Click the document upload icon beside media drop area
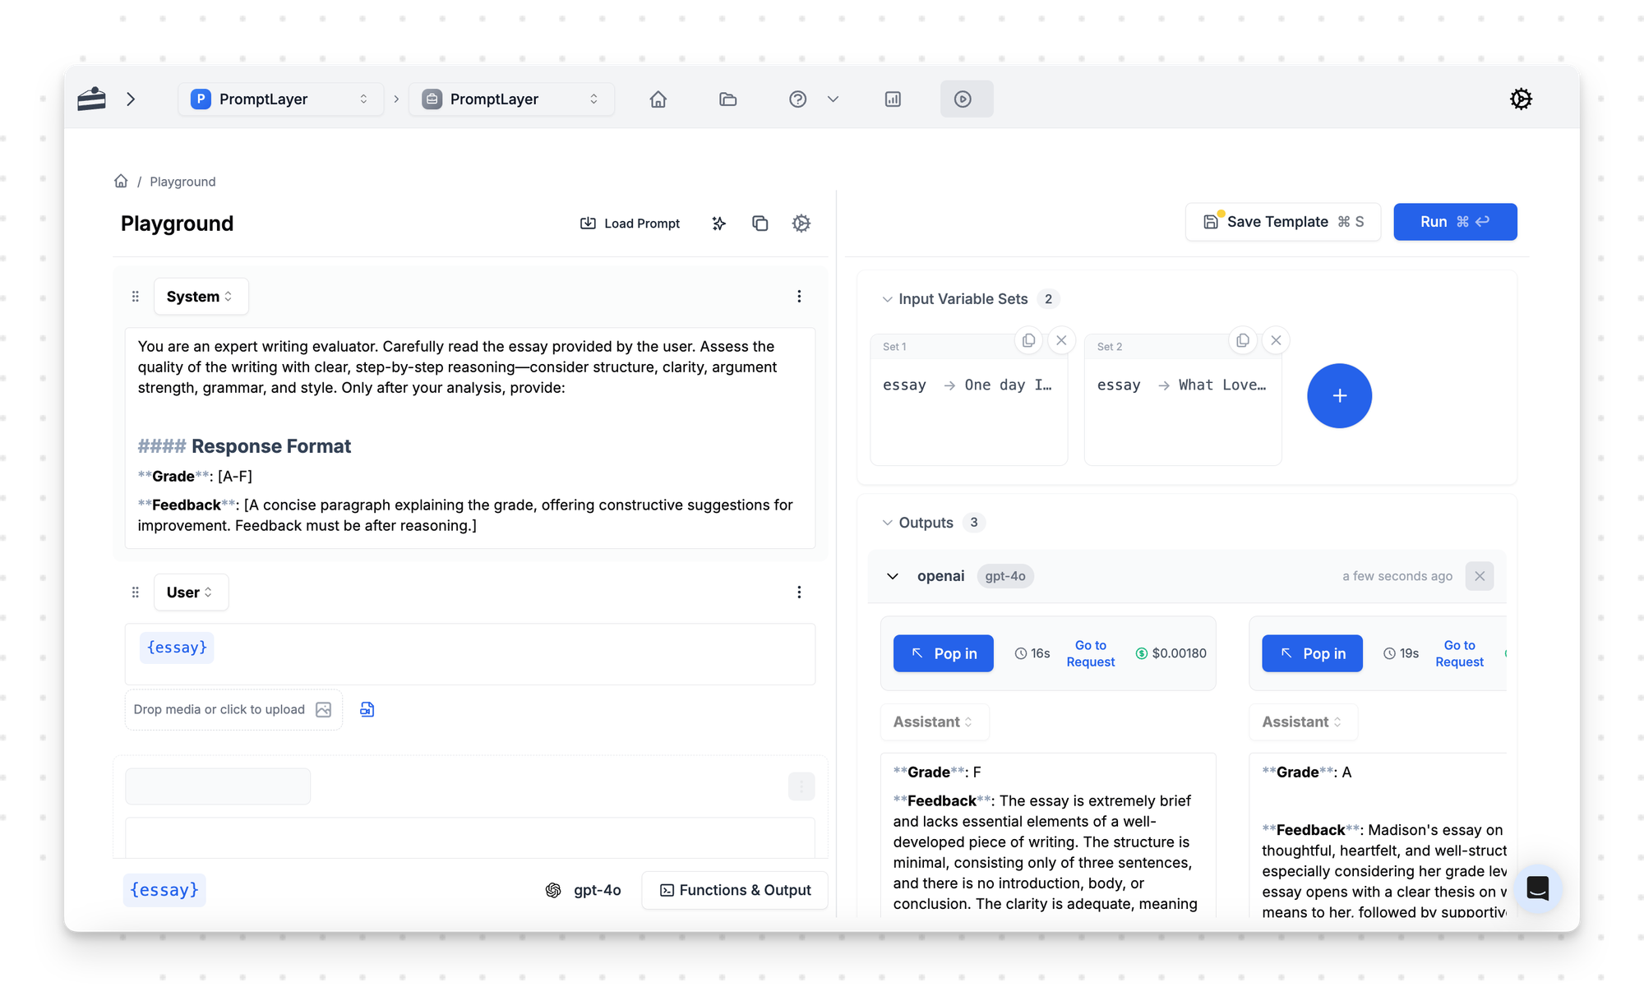This screenshot has width=1644, height=996. [x=367, y=709]
